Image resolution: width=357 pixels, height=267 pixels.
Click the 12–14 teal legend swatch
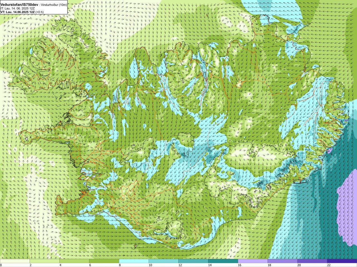[x=193, y=261]
